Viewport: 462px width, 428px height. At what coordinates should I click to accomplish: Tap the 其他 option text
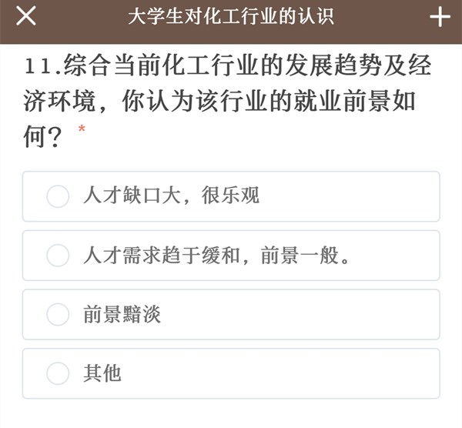click(102, 373)
